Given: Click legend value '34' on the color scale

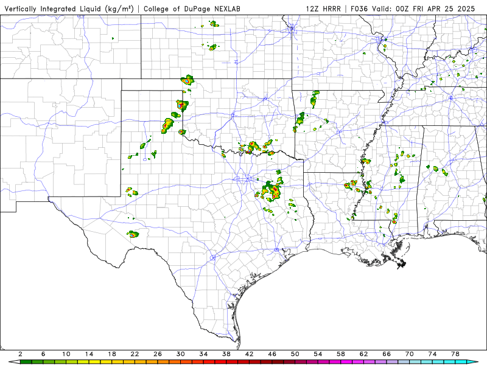Looking at the screenshot, I should coord(204,354).
